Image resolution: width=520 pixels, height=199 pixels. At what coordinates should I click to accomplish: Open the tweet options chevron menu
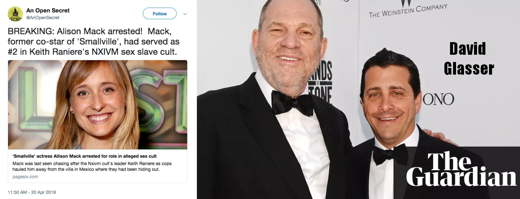tap(185, 14)
